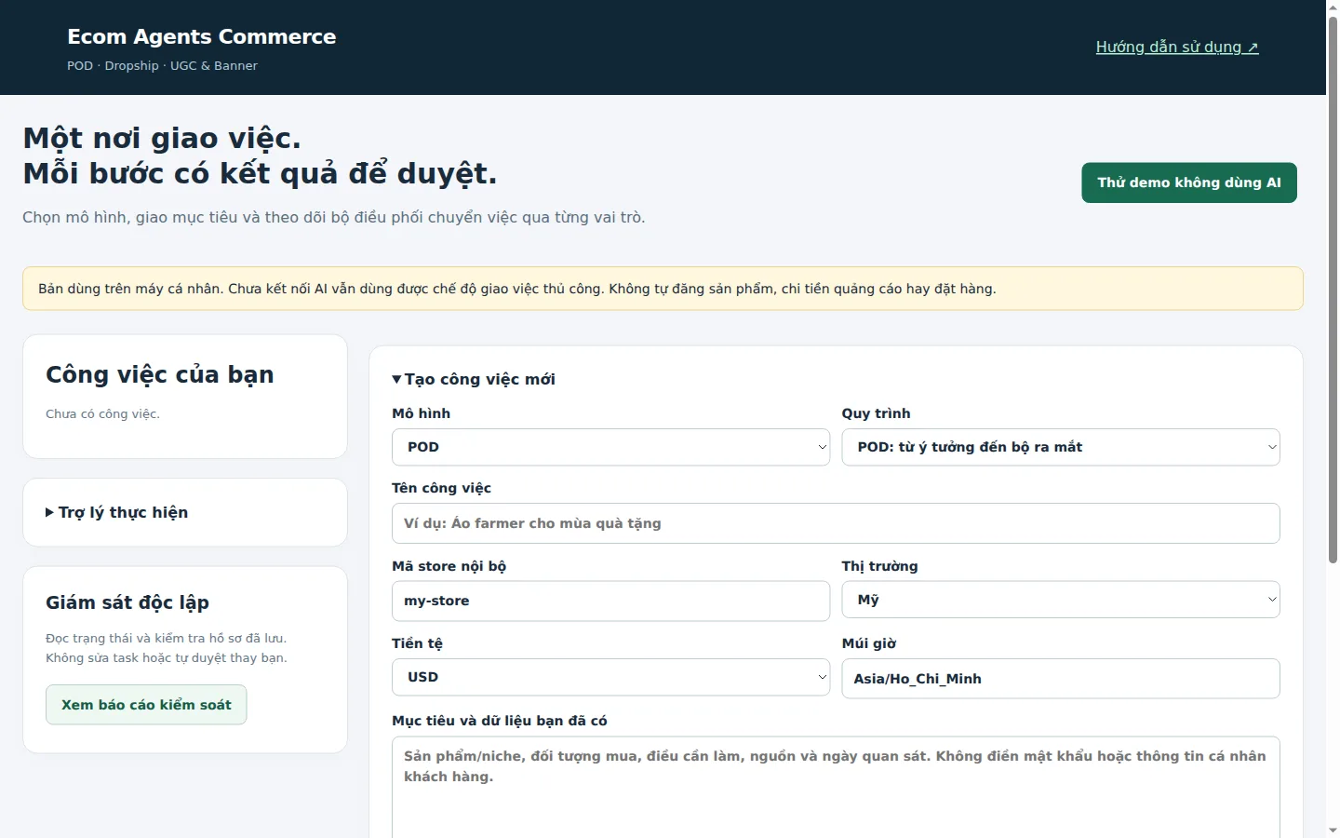Image resolution: width=1340 pixels, height=838 pixels.
Task: Open the Hướng dẫn sử dụng link
Action: [1177, 47]
